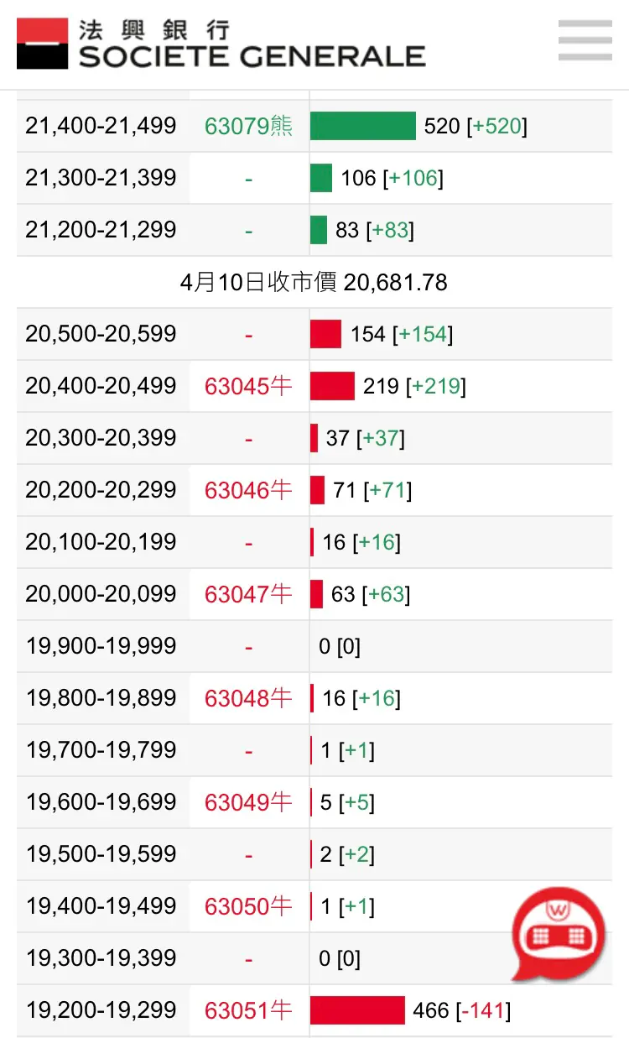Select the 20,500-20,599 range row

(101, 335)
